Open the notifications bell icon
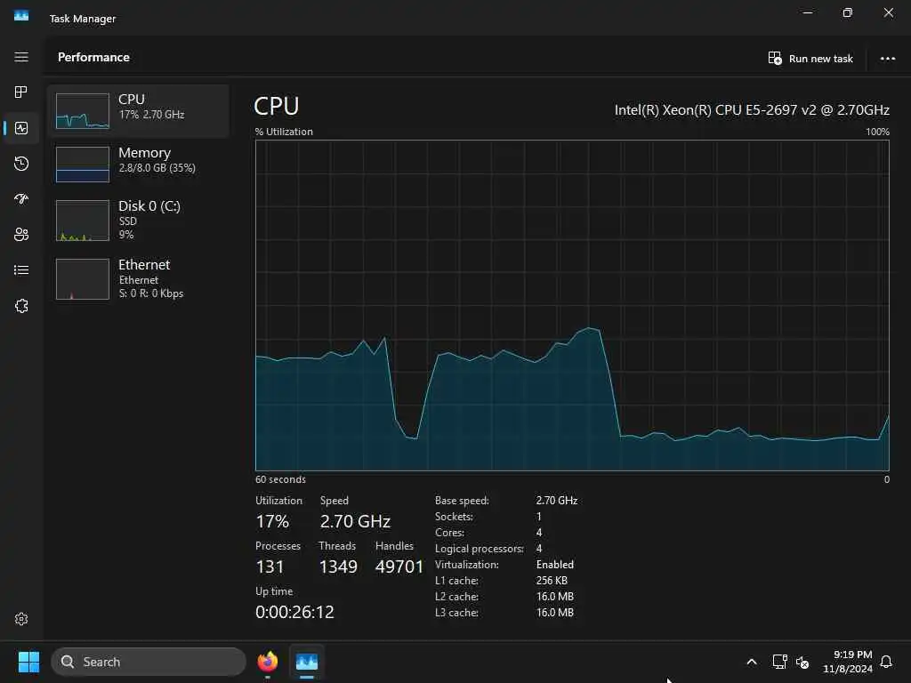 (887, 662)
